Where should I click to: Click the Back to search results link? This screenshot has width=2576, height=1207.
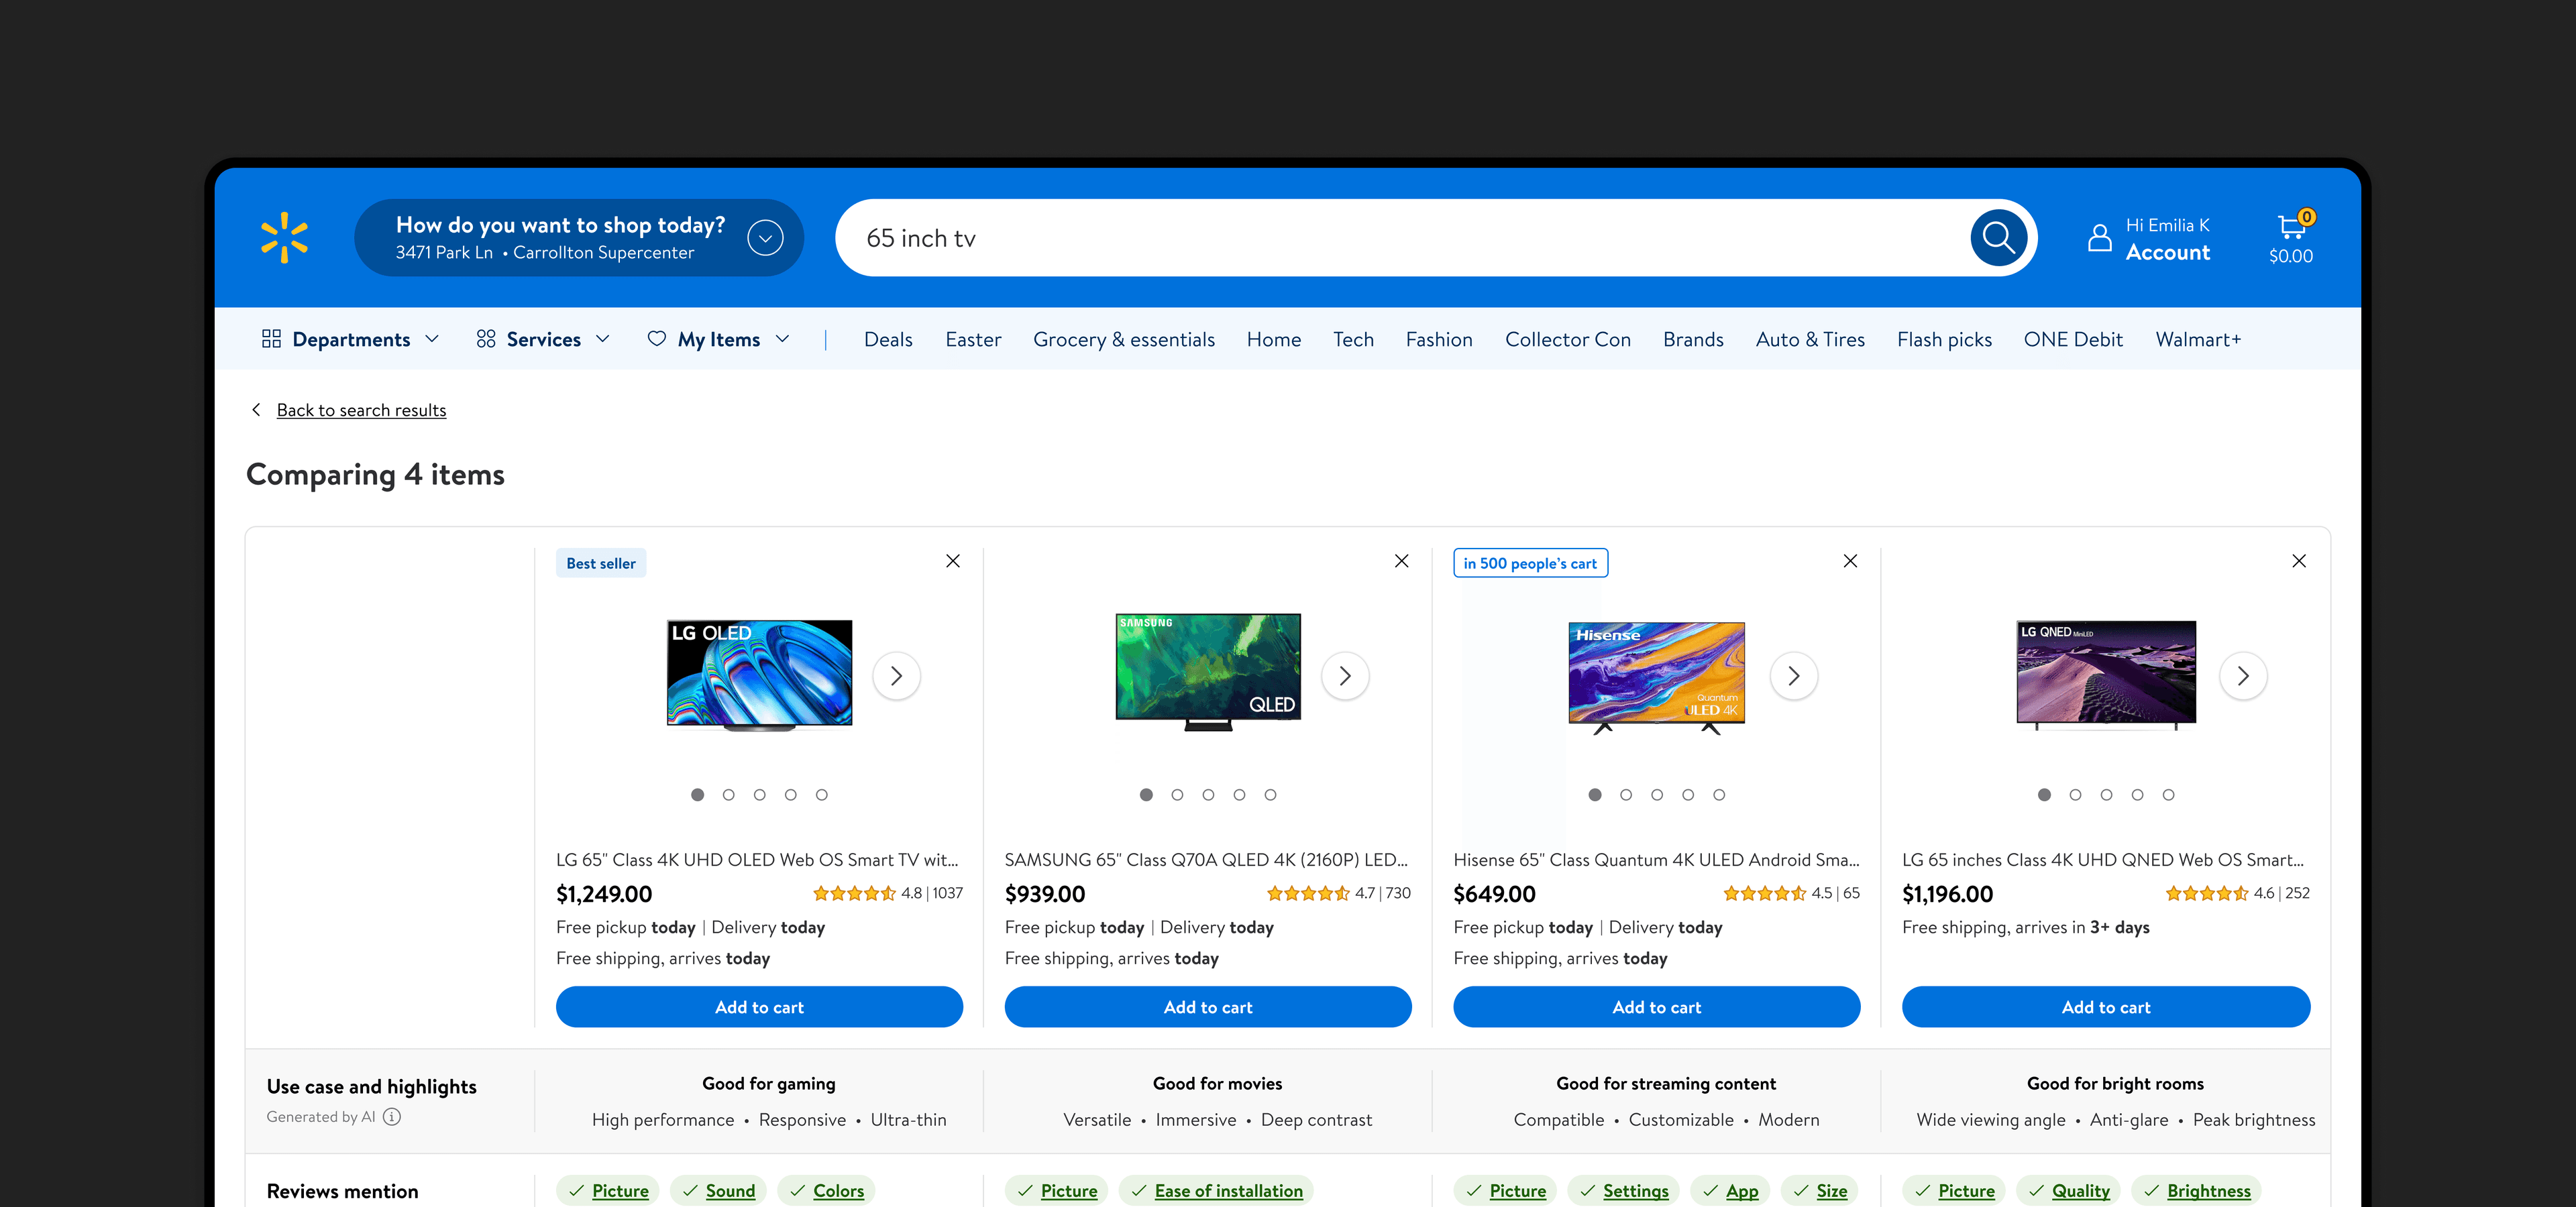361,410
